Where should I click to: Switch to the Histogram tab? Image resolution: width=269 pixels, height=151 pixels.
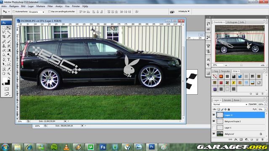232,22
